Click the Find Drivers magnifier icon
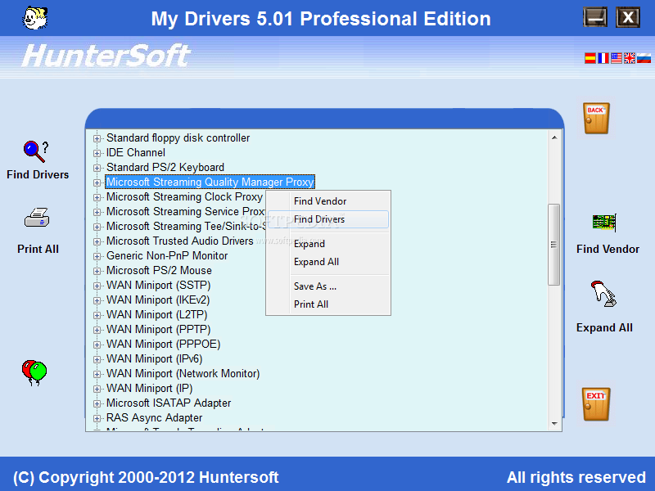This screenshot has height=491, width=655. pos(36,151)
